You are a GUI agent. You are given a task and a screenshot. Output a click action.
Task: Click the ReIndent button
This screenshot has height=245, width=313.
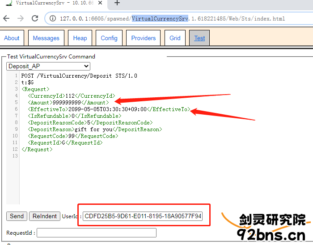tap(45, 216)
